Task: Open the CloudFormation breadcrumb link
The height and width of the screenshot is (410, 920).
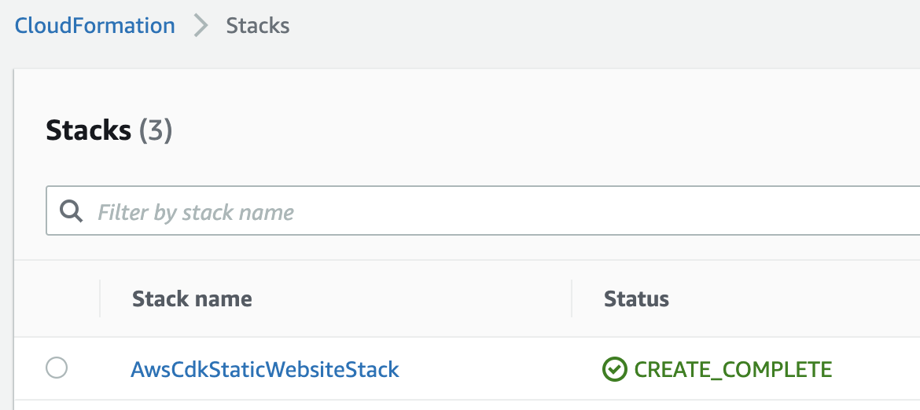Action: [x=95, y=26]
